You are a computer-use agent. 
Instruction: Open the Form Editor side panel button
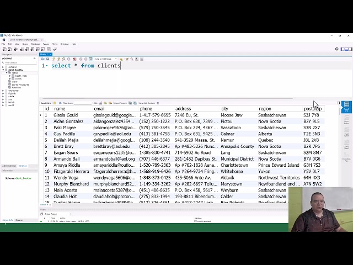tap(346, 119)
